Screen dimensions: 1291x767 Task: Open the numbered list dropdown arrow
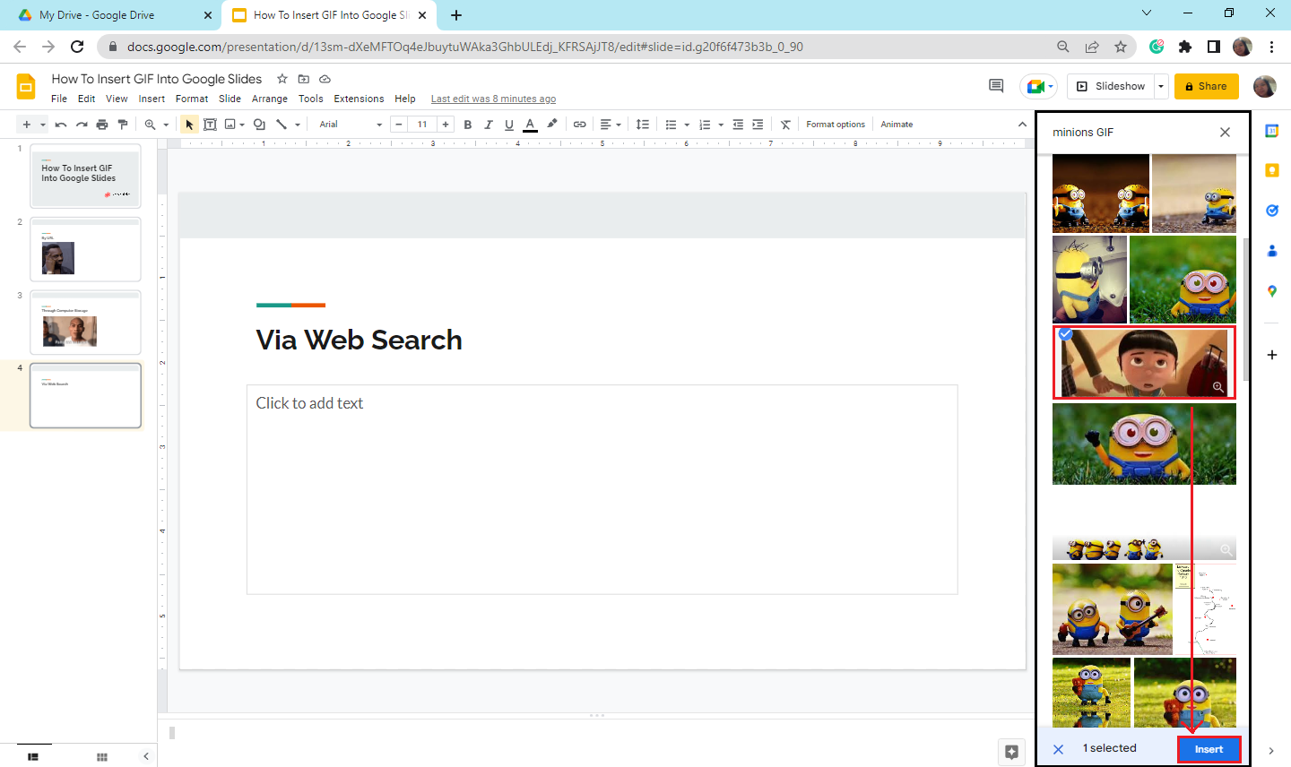[721, 125]
